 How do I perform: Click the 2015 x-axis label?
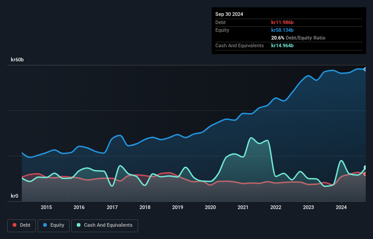pos(46,207)
